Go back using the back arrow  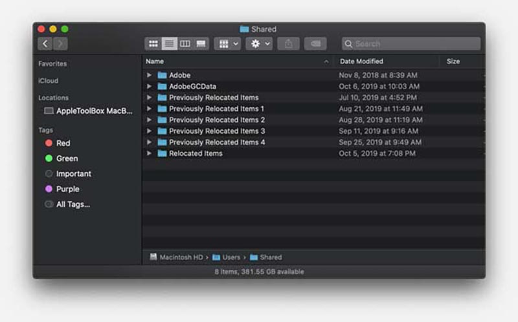[45, 44]
